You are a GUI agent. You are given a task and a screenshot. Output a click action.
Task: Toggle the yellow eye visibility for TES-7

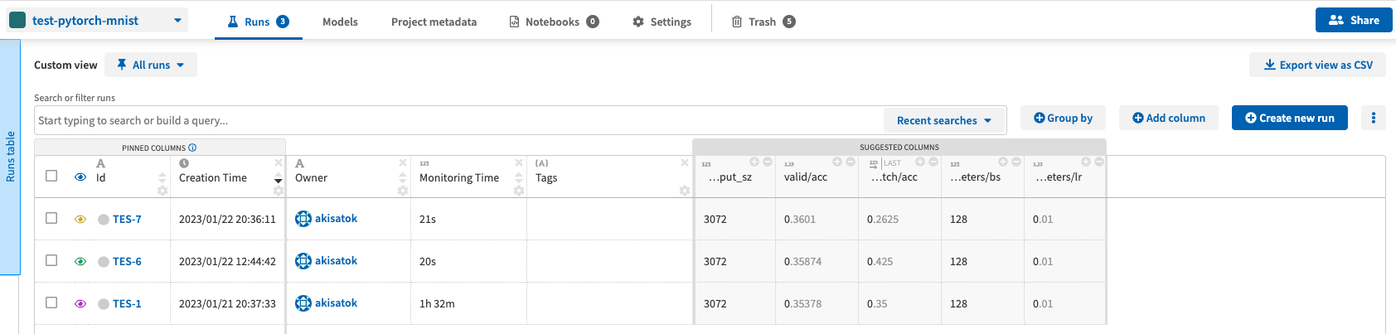coord(80,220)
